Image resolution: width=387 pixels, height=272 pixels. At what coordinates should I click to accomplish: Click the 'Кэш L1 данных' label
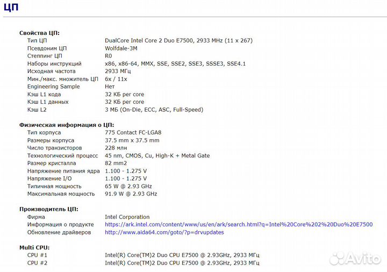click(48, 102)
